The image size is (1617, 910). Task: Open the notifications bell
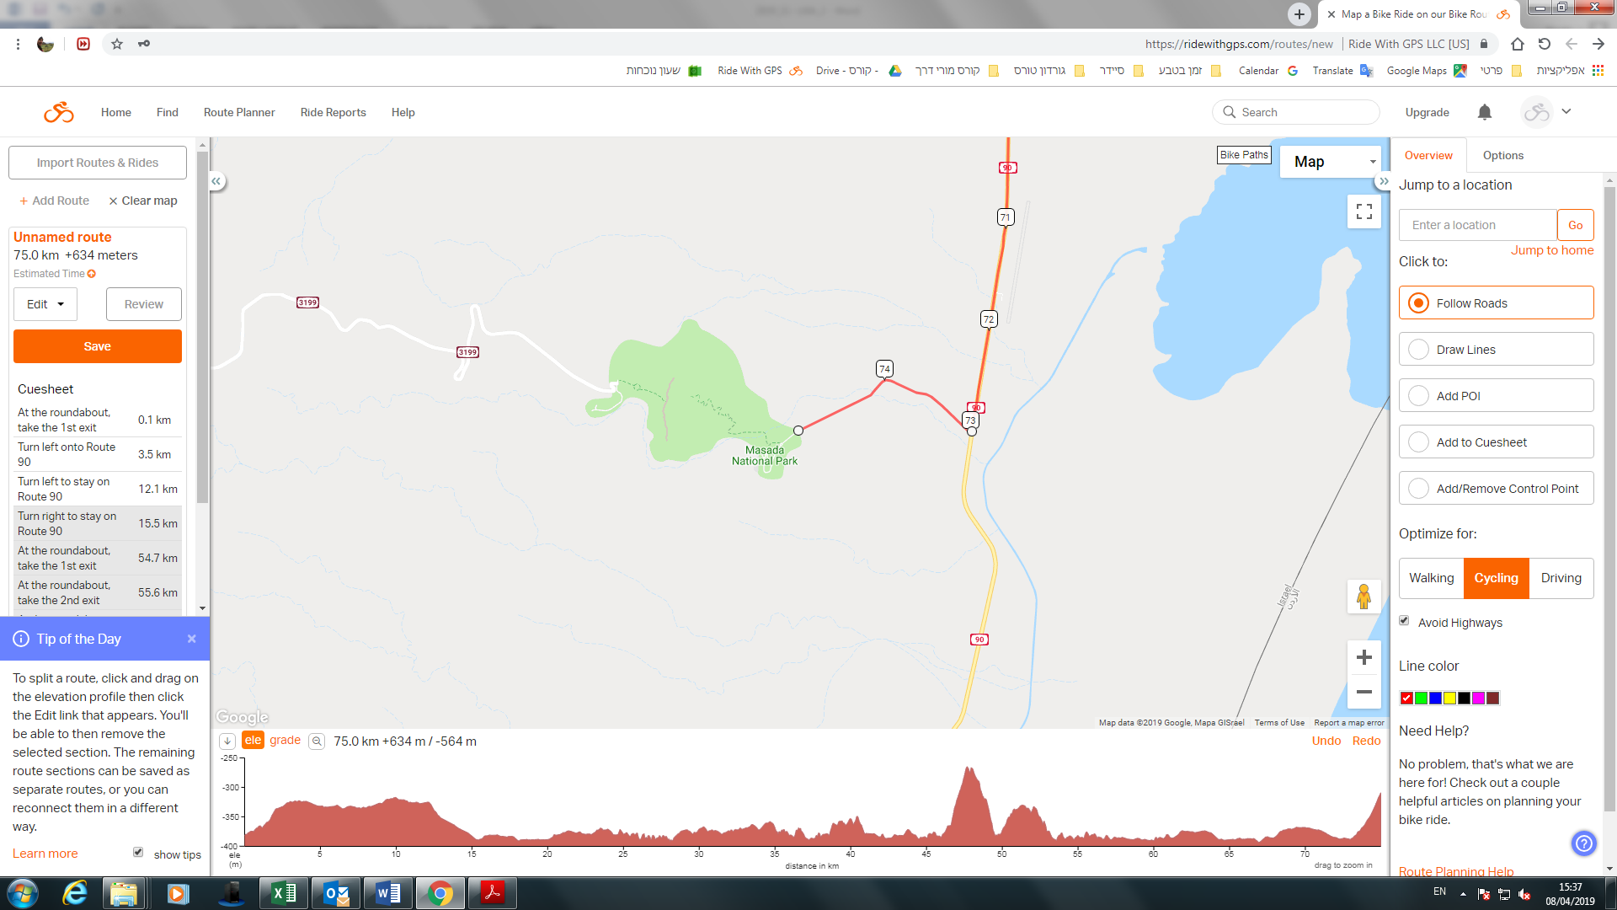pos(1485,112)
